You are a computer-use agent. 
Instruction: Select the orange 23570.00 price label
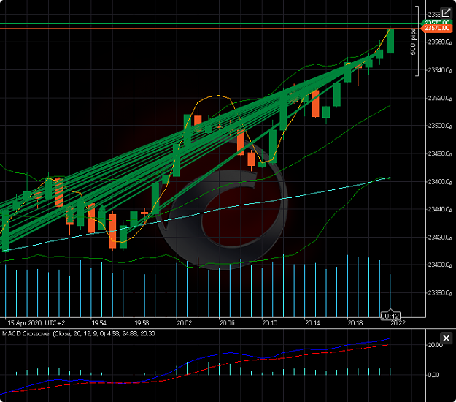(436, 28)
